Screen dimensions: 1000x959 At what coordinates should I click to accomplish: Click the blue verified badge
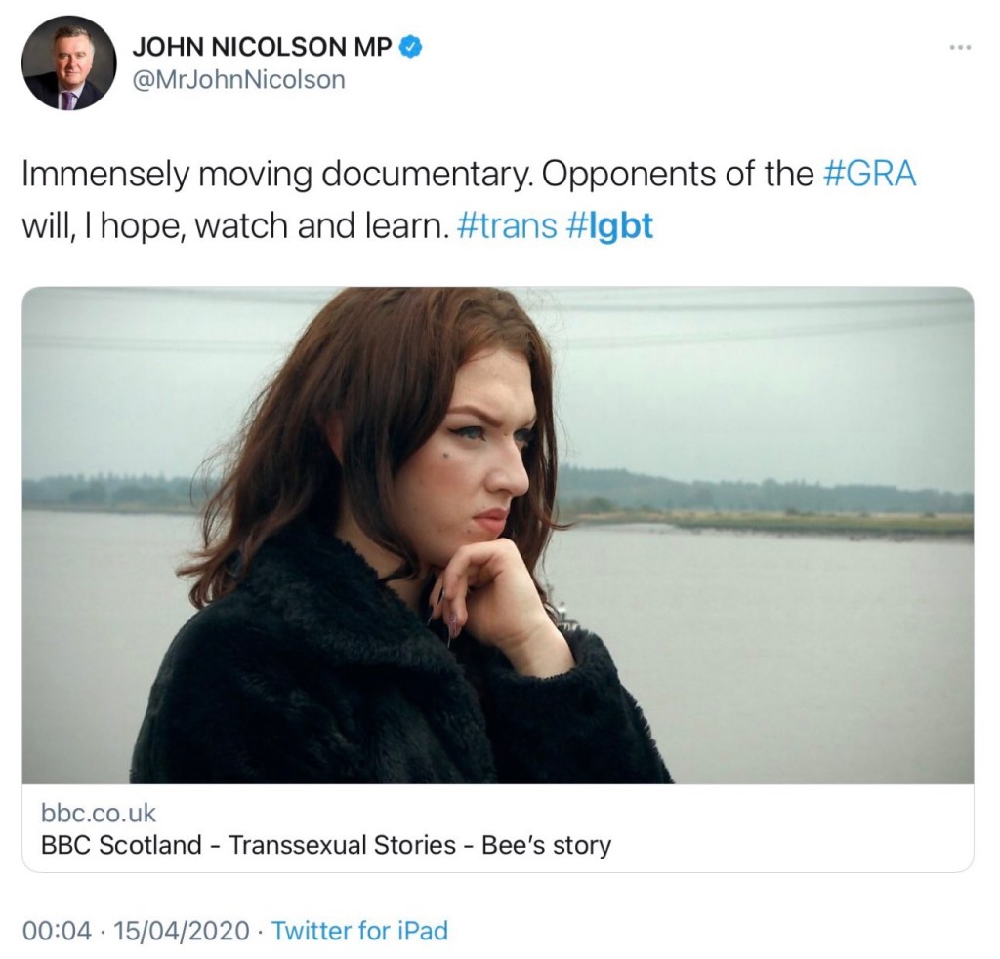[412, 46]
